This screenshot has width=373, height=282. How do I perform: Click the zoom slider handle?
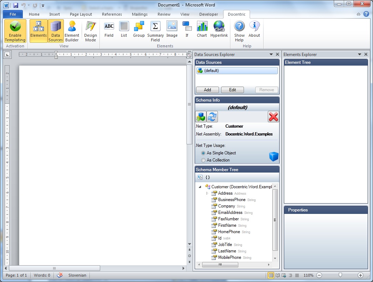pos(340,275)
